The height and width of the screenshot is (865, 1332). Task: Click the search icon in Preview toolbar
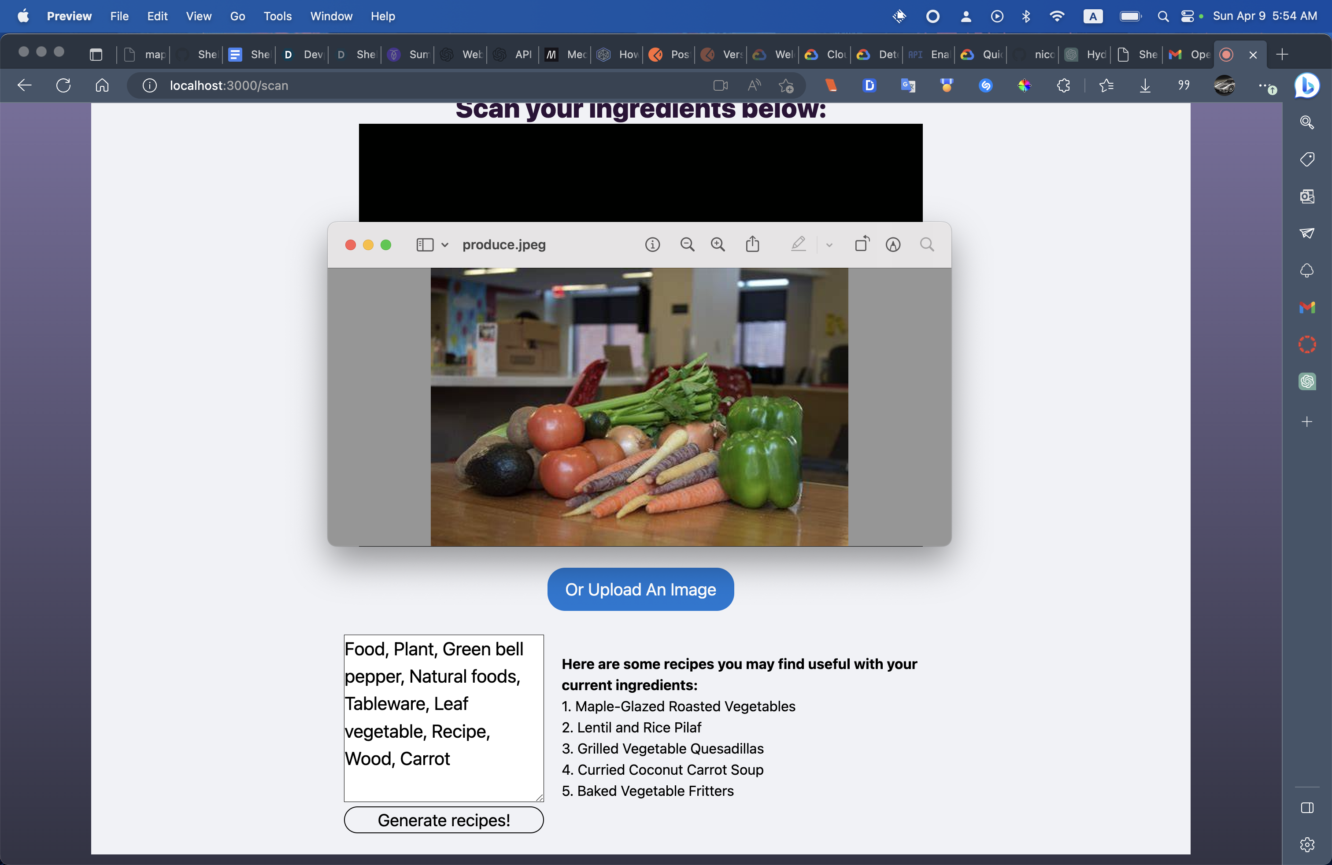point(927,244)
